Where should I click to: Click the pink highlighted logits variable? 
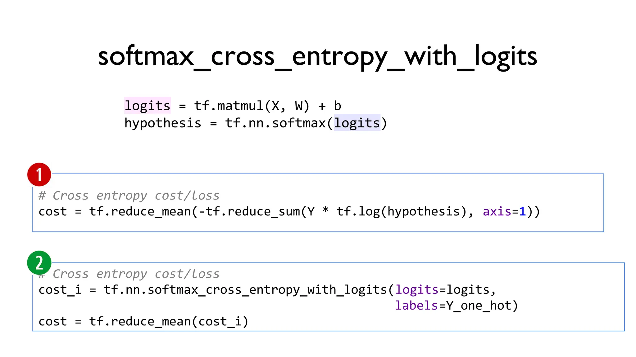pyautogui.click(x=148, y=106)
